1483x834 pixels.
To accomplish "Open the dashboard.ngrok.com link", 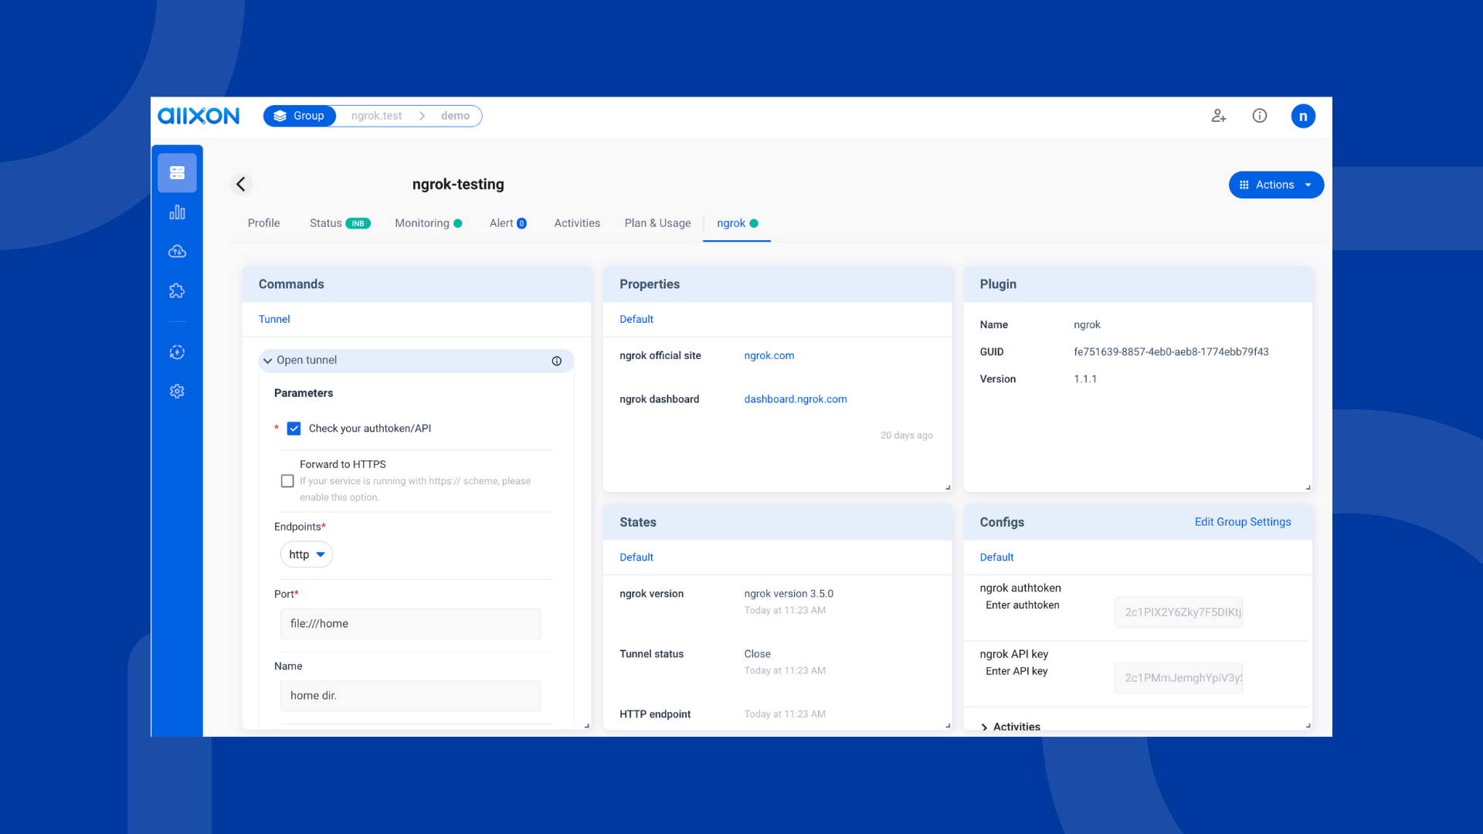I will pos(796,399).
